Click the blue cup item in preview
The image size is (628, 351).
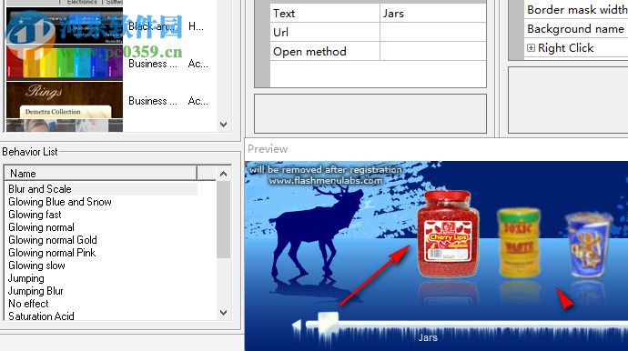tap(588, 245)
